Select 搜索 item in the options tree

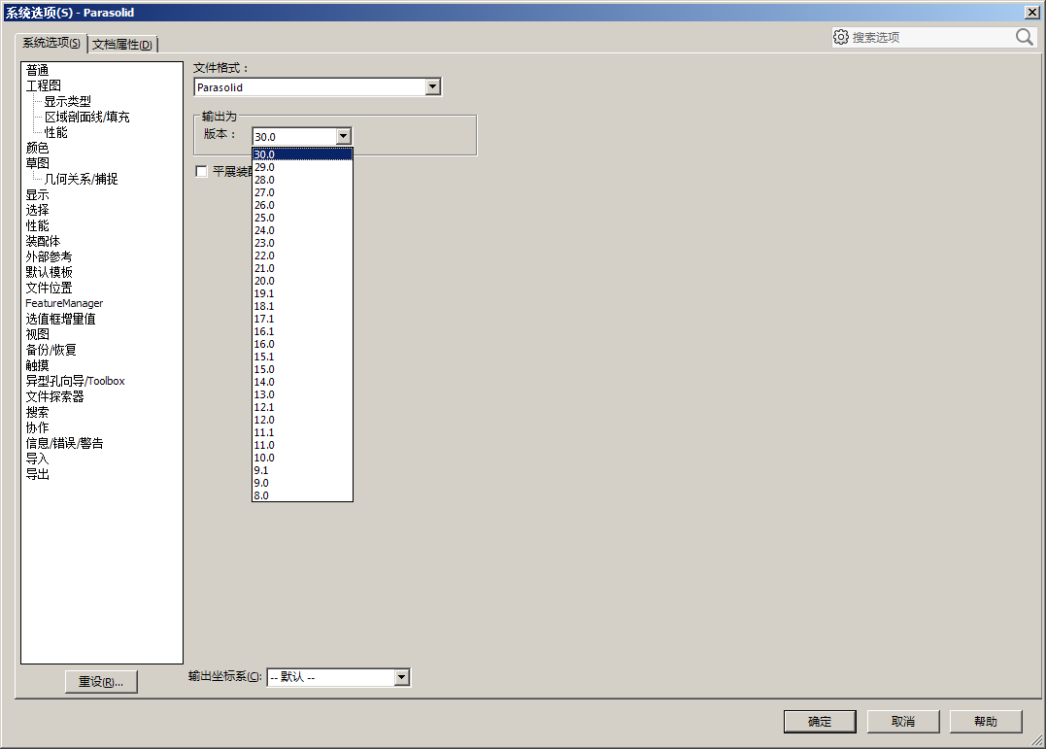[37, 412]
